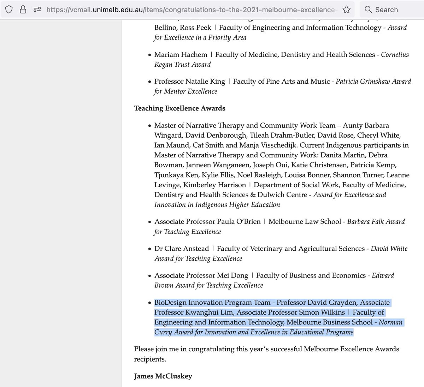The width and height of the screenshot is (424, 387).
Task: Click 'Professor Natalie King' text
Action: [189, 82]
